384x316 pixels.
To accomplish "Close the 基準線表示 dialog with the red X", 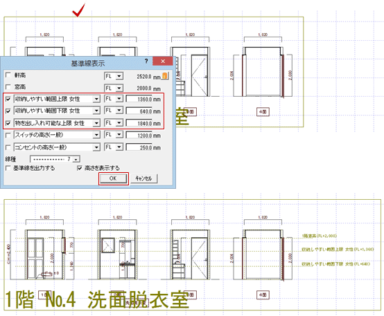I will point(163,61).
